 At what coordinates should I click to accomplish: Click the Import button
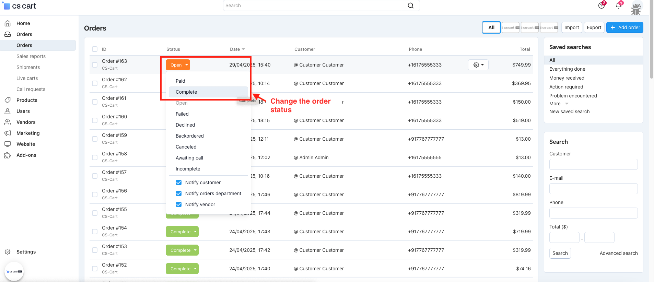[x=572, y=27]
